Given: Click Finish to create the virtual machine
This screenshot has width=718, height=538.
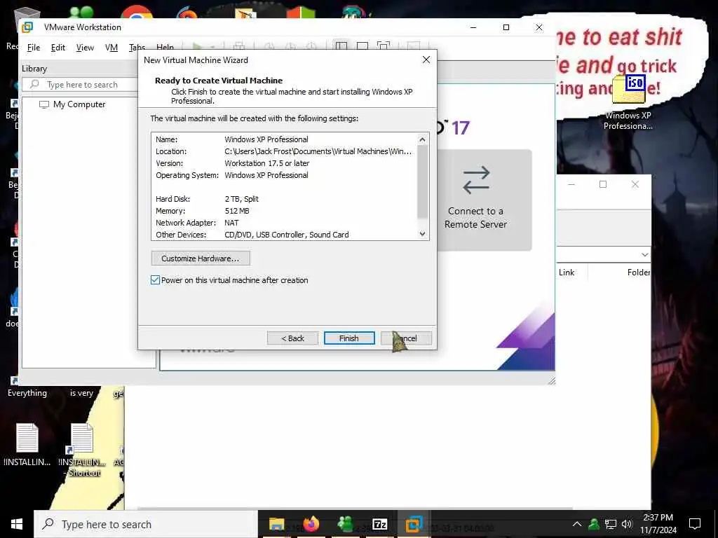Looking at the screenshot, I should point(349,338).
